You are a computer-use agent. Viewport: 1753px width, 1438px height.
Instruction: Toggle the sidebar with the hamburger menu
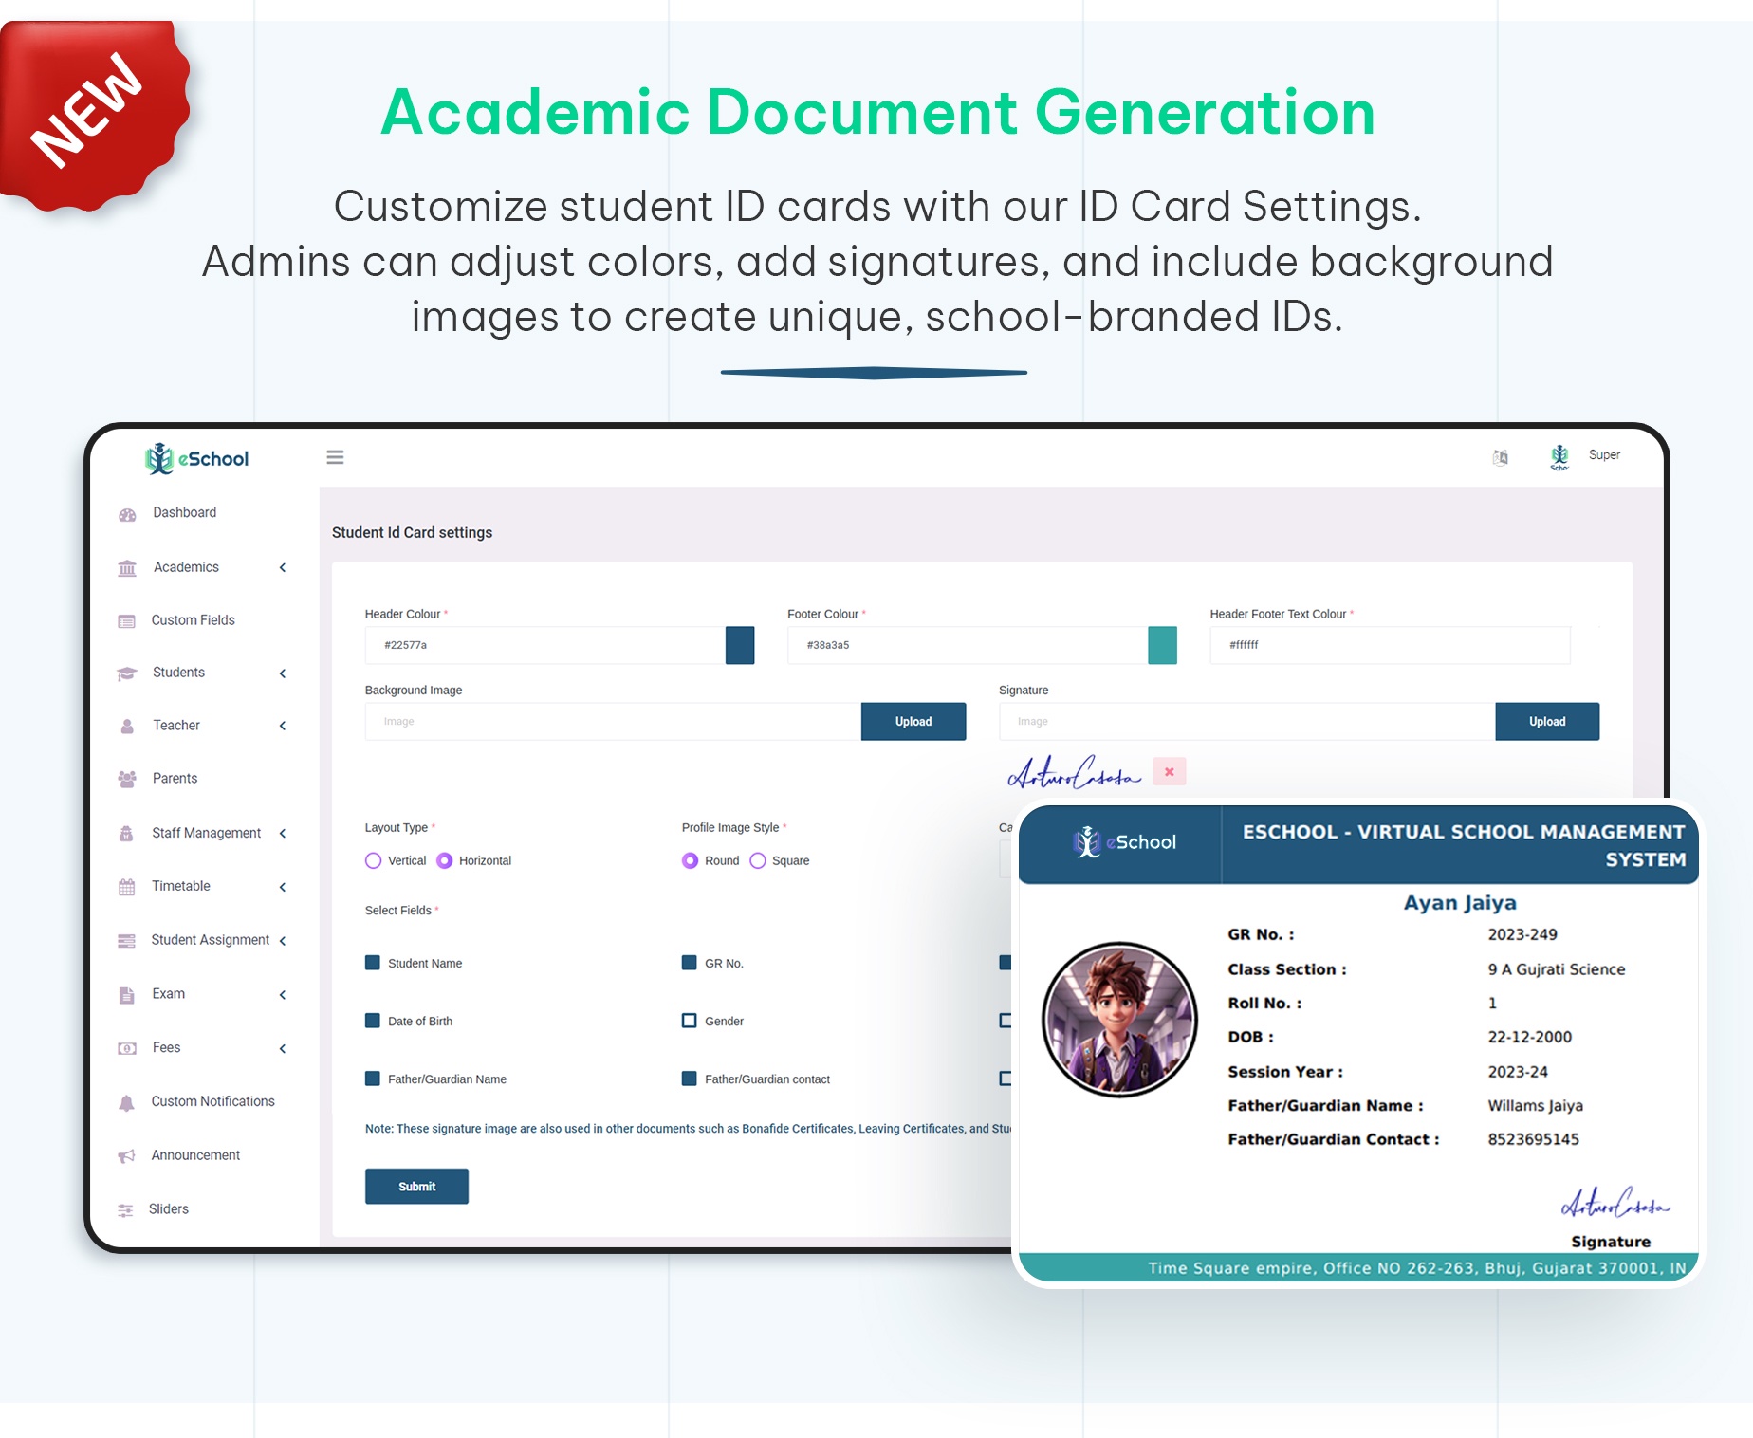pos(335,456)
